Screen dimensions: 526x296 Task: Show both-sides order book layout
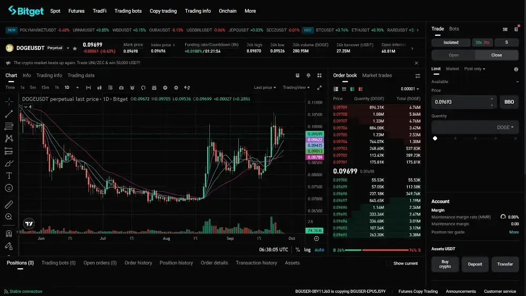tap(336, 89)
